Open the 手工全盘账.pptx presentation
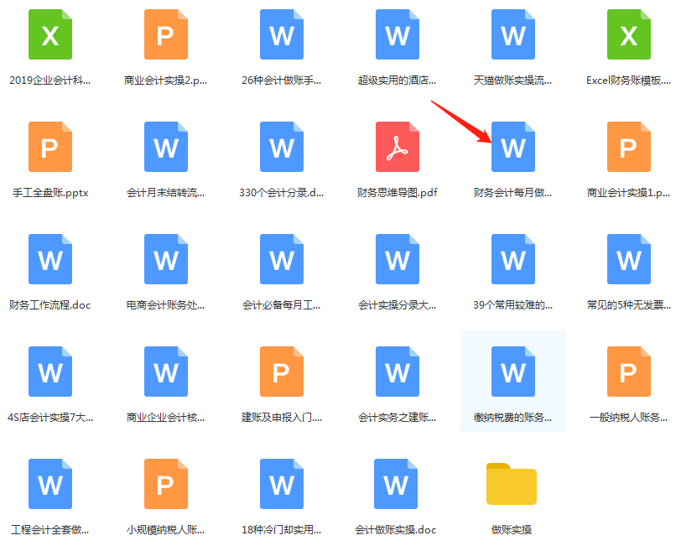This screenshot has width=681, height=551. 49,147
